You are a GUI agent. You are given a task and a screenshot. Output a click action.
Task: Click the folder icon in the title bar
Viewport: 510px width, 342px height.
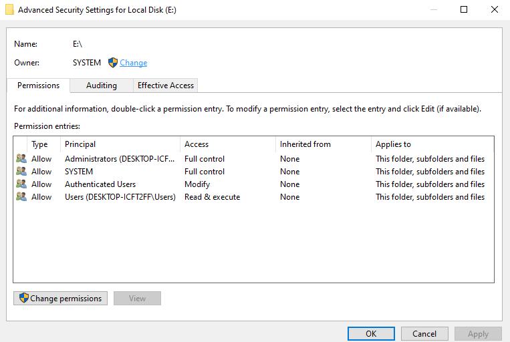tap(9, 10)
